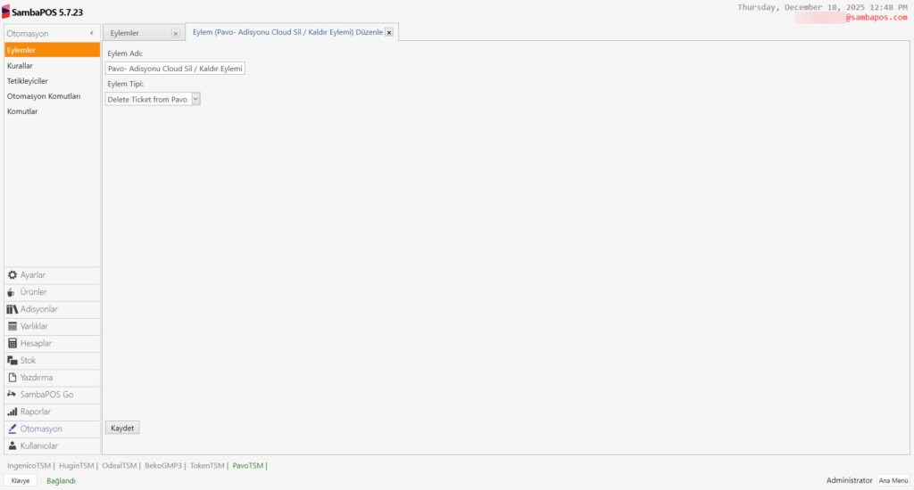Collapse the Otomasyon sidebar panel arrow
This screenshot has width=914, height=490.
(92, 33)
